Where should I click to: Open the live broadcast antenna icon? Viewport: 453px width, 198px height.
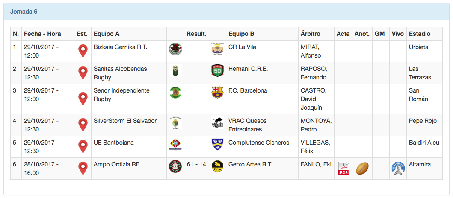tap(398, 169)
